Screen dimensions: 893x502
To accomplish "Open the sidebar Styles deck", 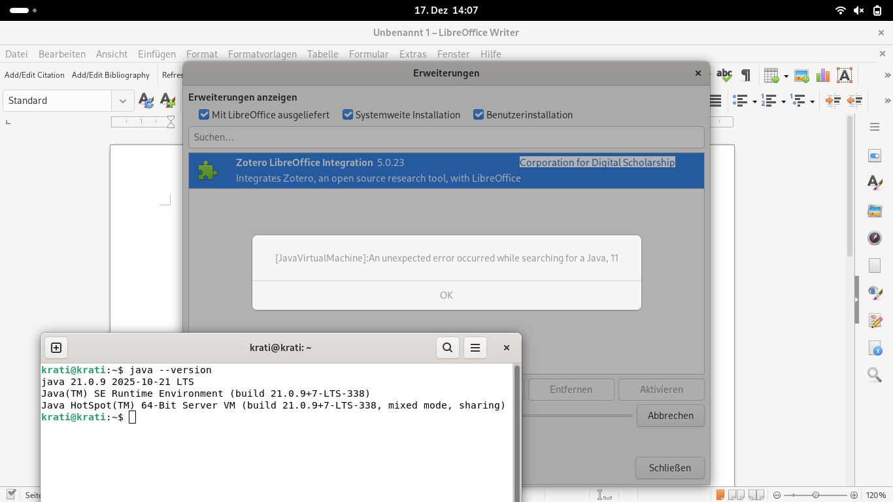I will pyautogui.click(x=875, y=183).
